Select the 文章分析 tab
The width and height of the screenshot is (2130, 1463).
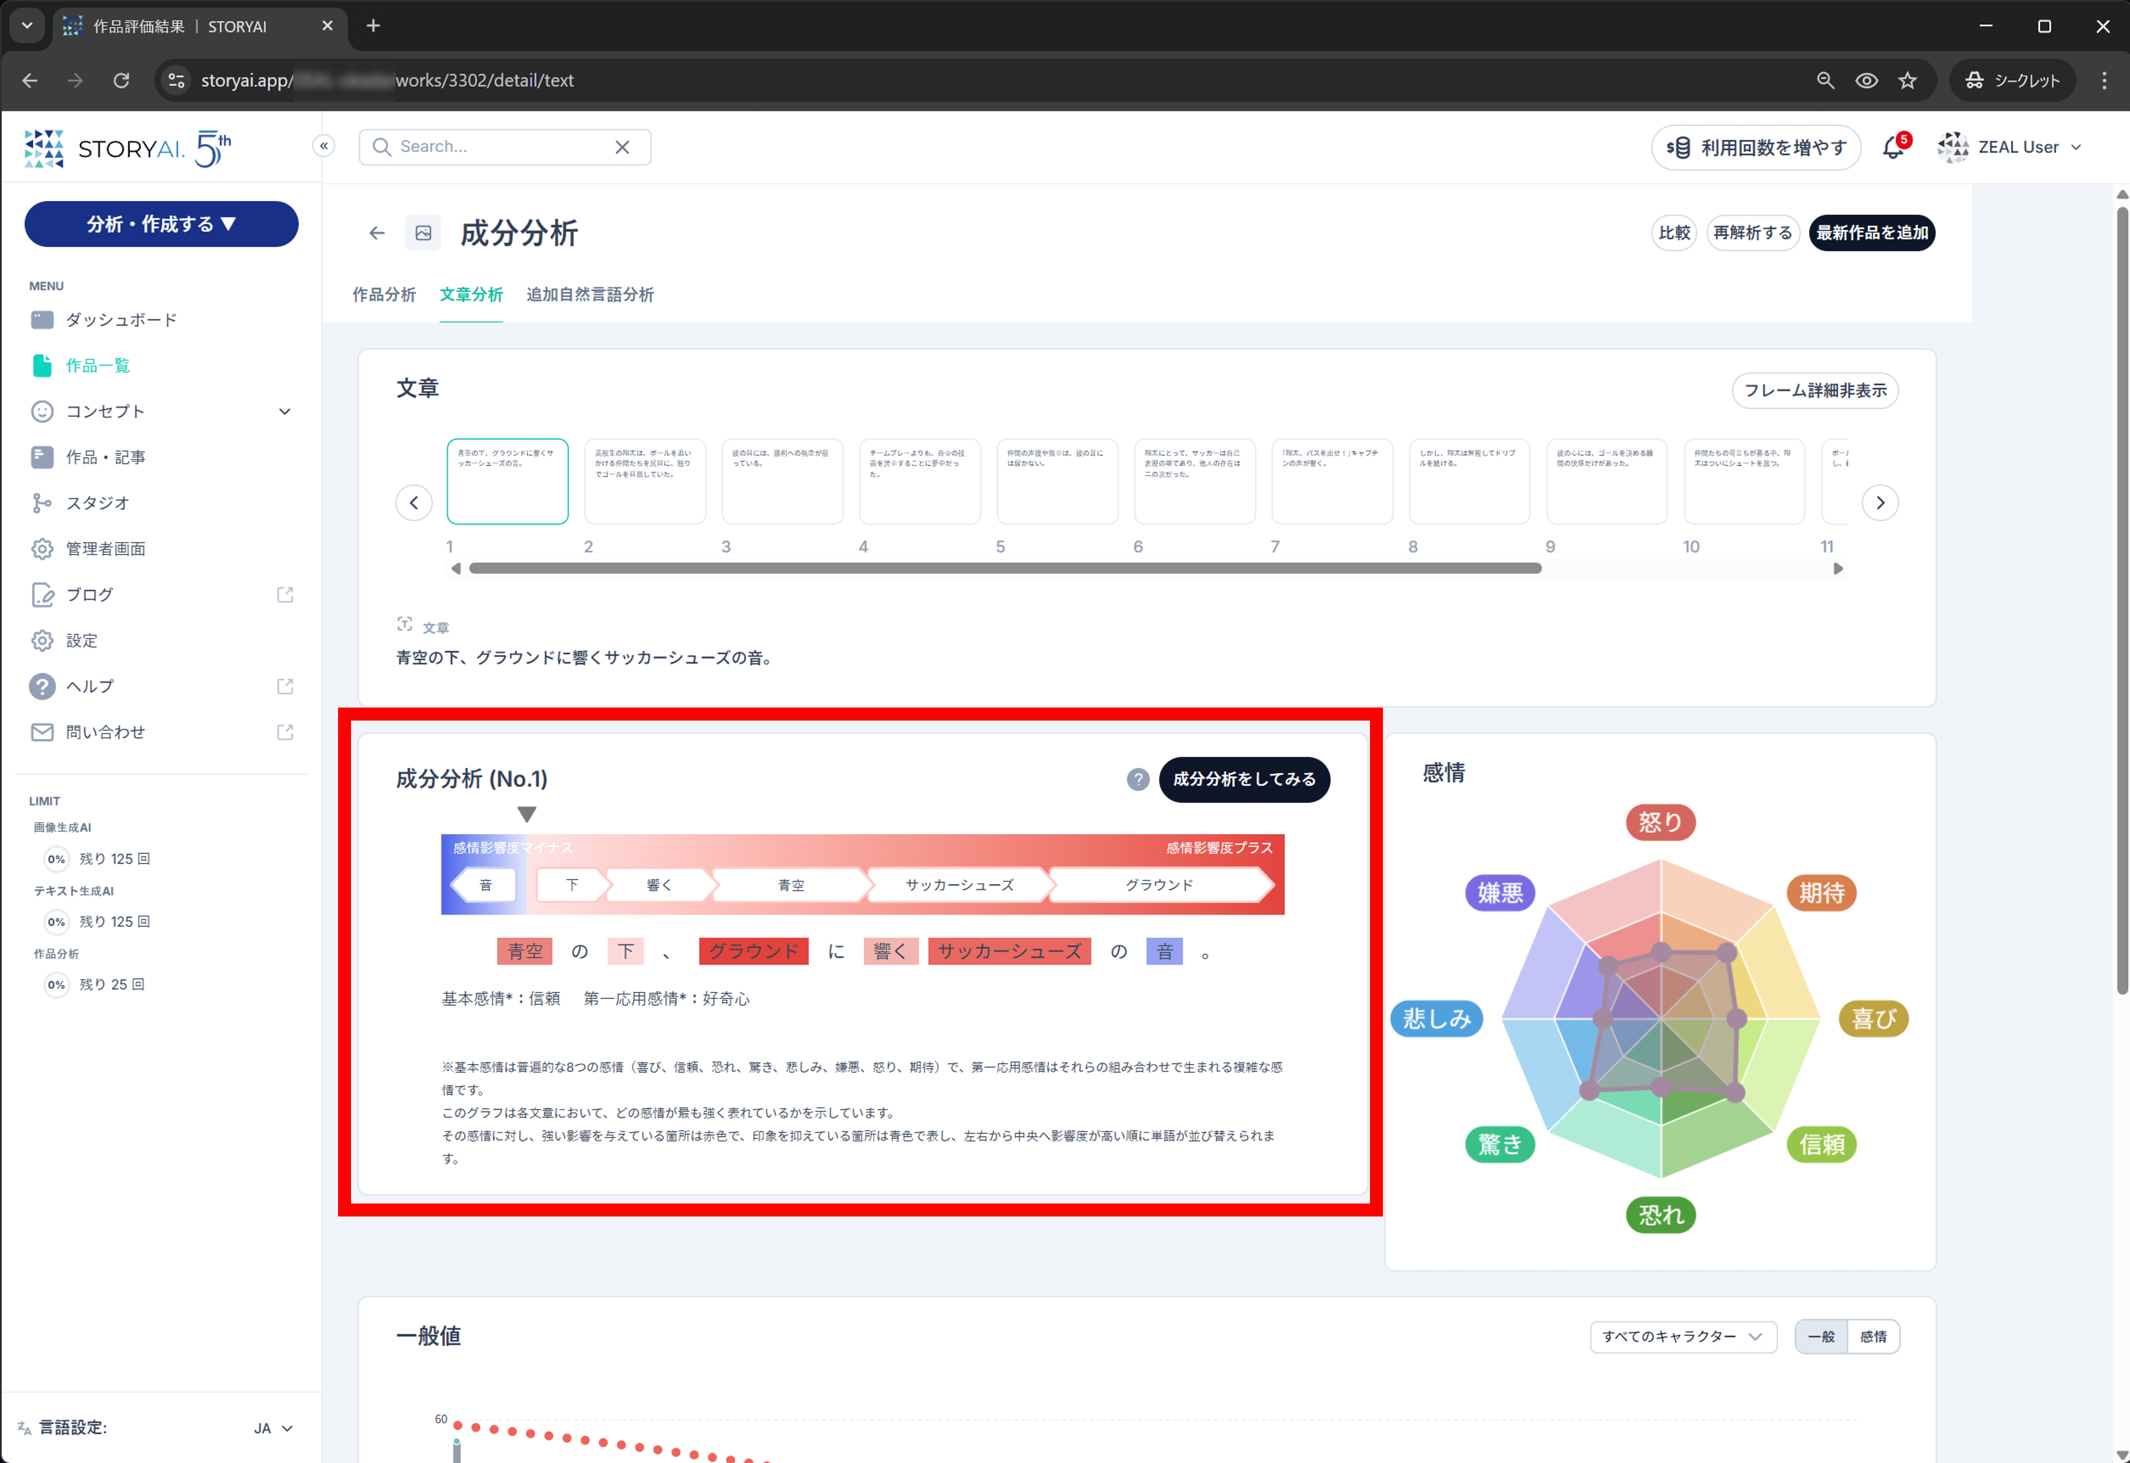[x=471, y=294]
